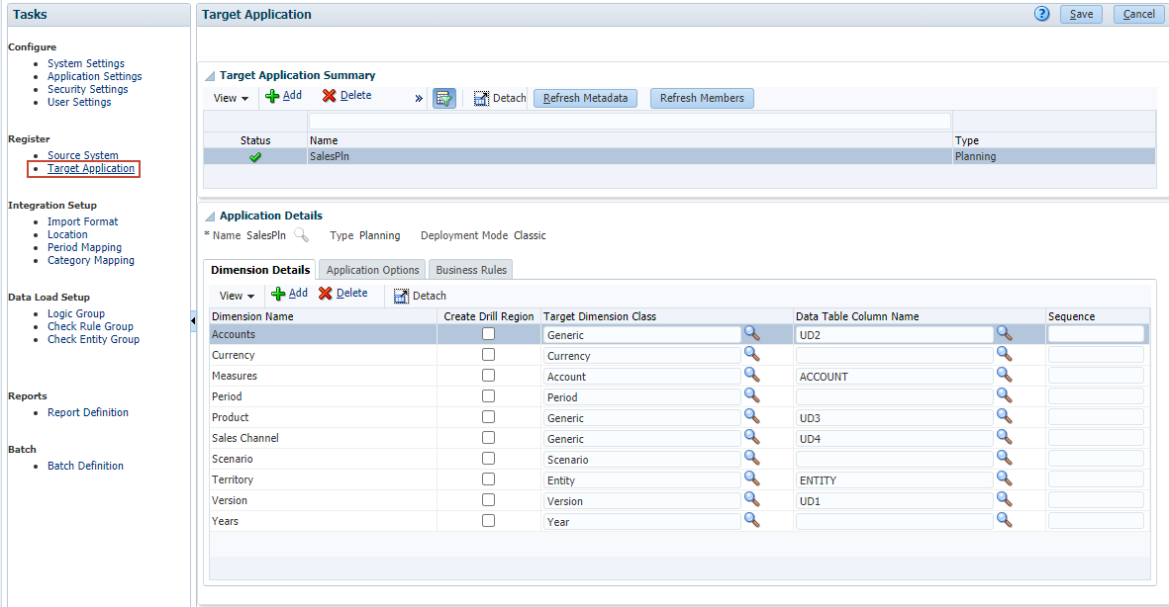The width and height of the screenshot is (1169, 607).
Task: Search the Target Dimension Class for Territory row
Action: (752, 478)
